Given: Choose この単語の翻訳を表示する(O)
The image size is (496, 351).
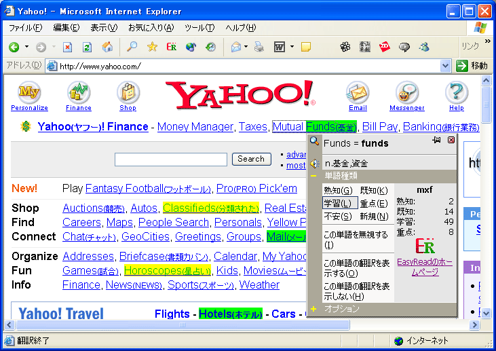Looking at the screenshot, I should pos(358,268).
